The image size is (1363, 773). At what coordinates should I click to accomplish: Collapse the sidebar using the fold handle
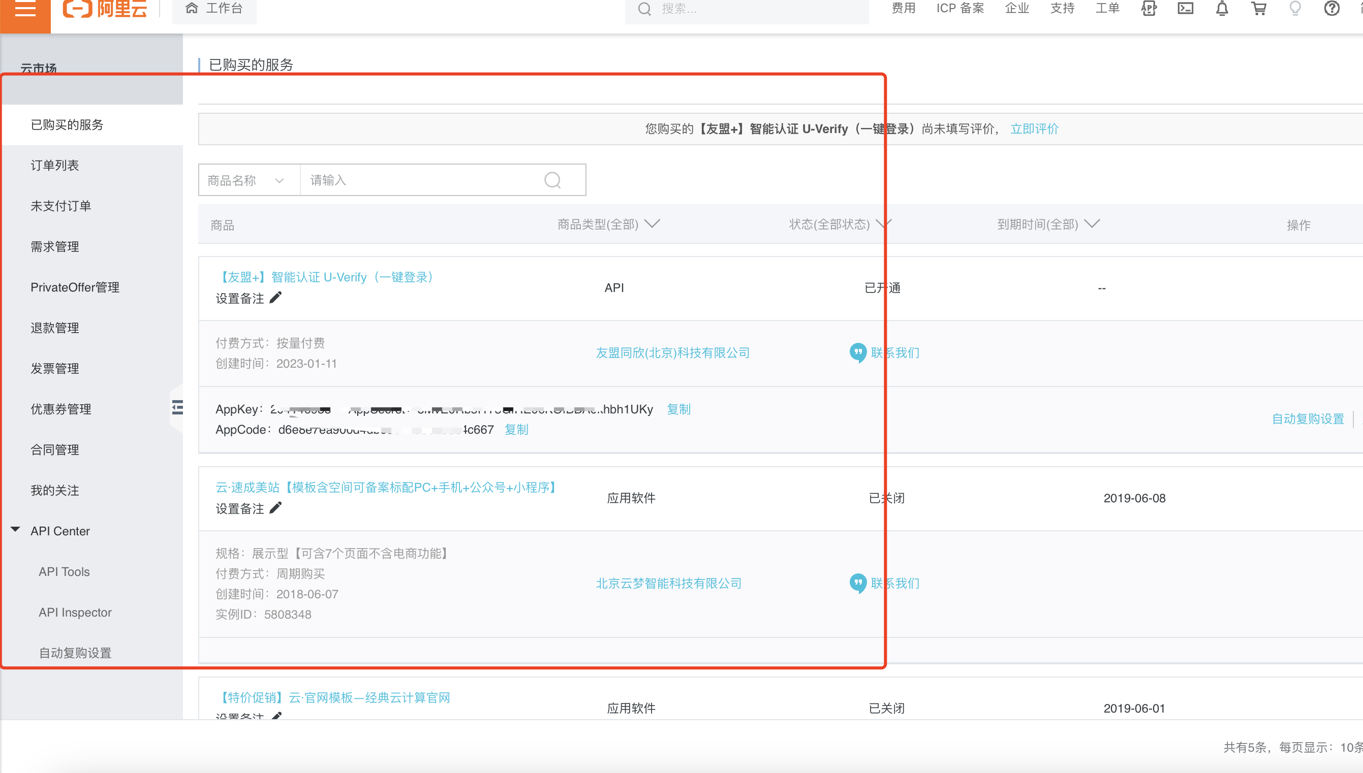click(x=177, y=408)
